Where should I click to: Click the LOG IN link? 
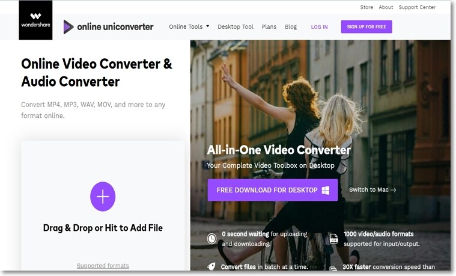coord(319,27)
